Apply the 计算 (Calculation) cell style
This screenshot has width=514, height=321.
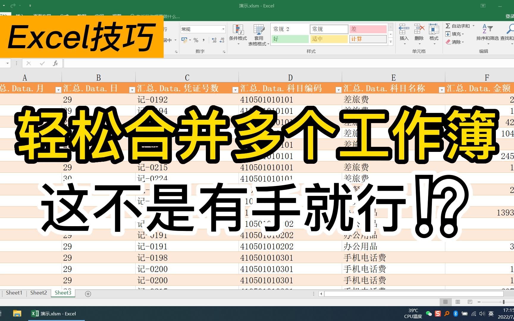coord(368,39)
